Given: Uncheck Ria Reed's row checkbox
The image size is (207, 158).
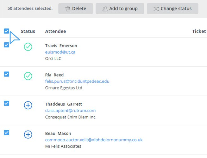Looking at the screenshot, I should click(x=6, y=74).
